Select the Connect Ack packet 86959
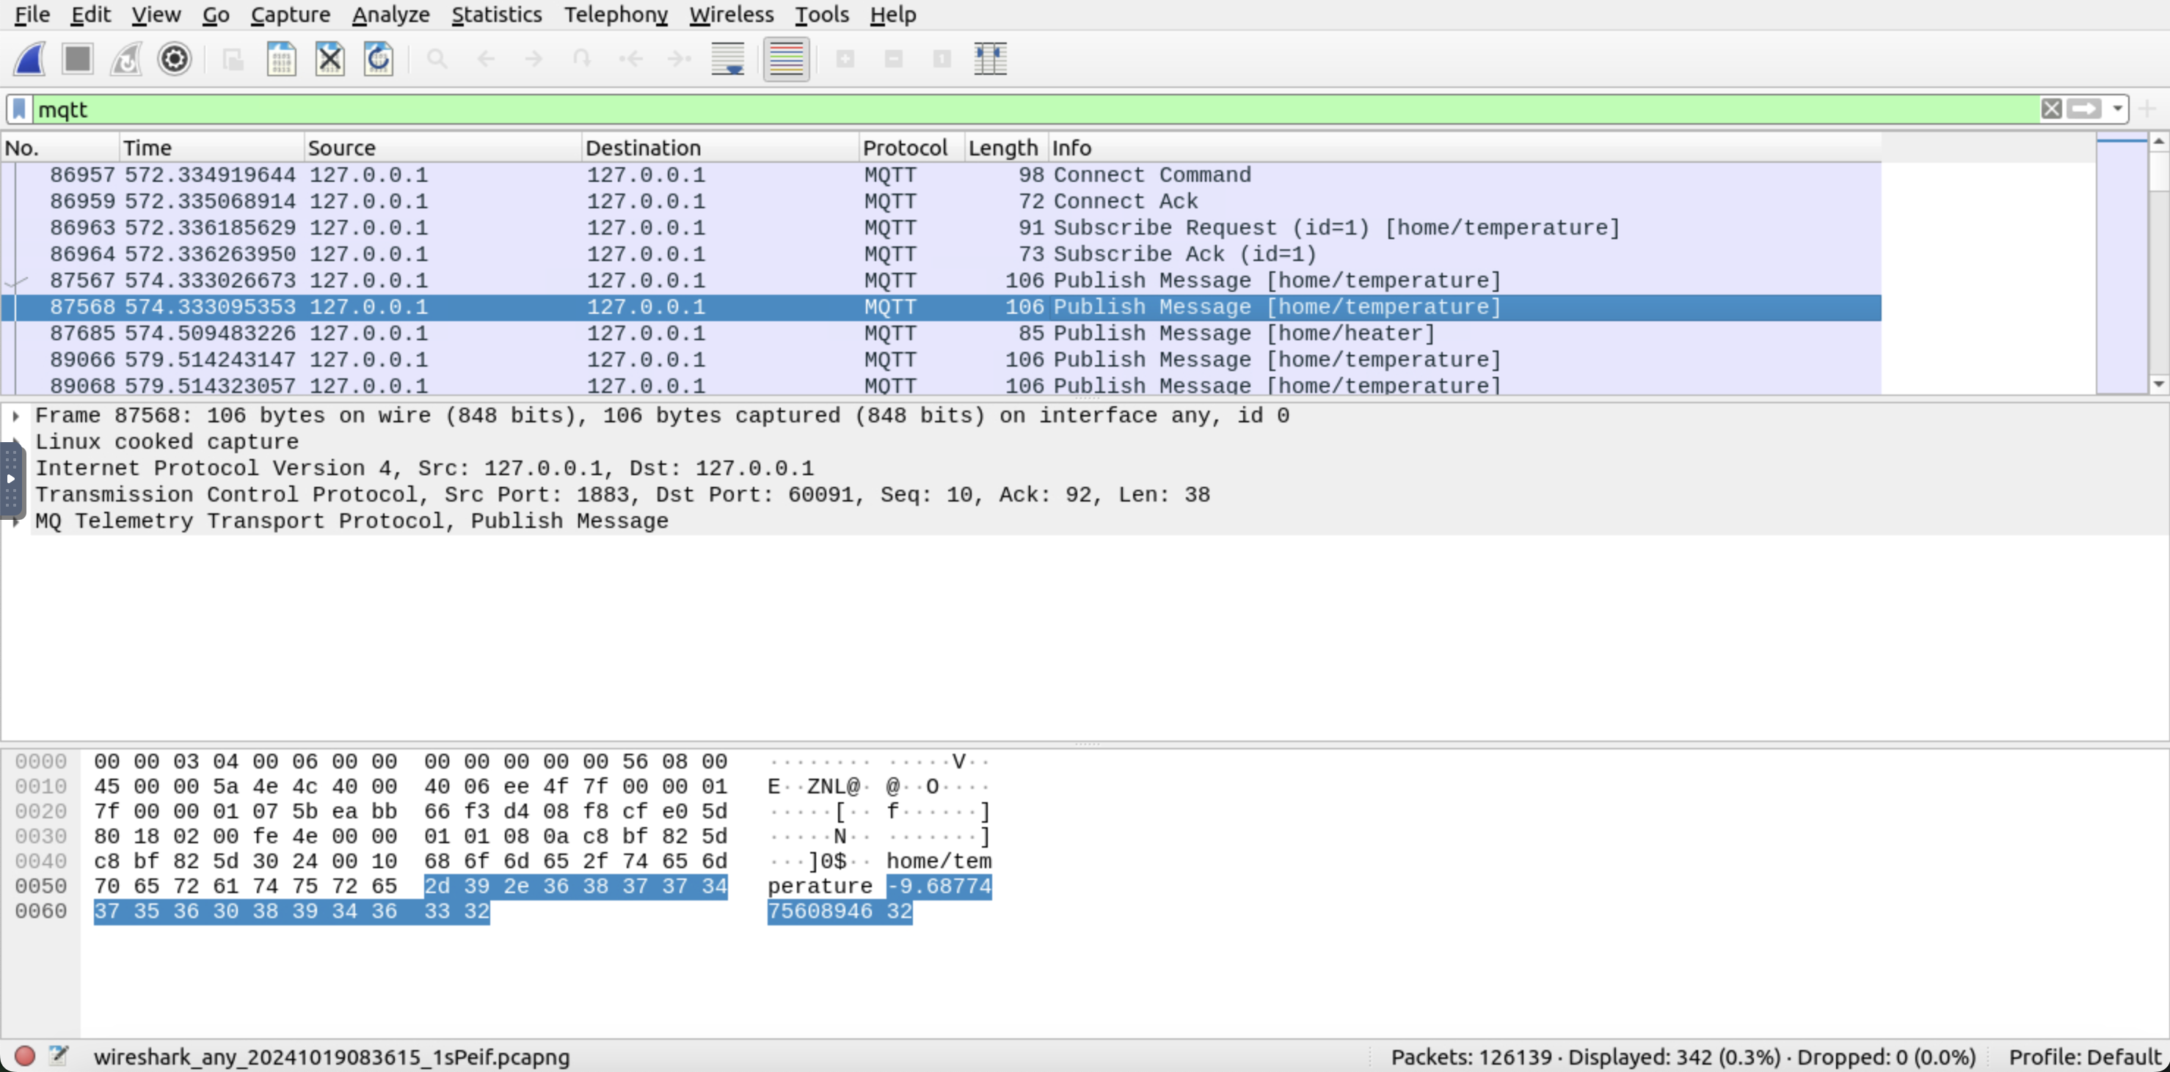This screenshot has height=1072, width=2170. 941,201
